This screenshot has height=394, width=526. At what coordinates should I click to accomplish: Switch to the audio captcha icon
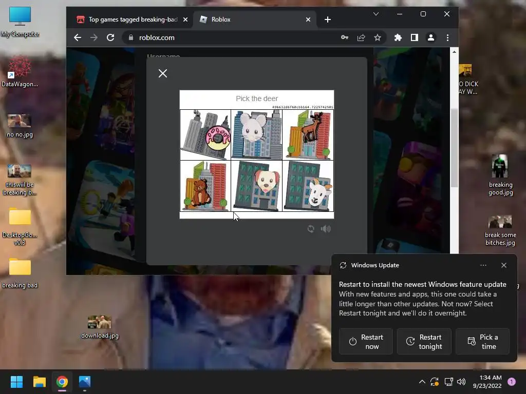coord(326,229)
